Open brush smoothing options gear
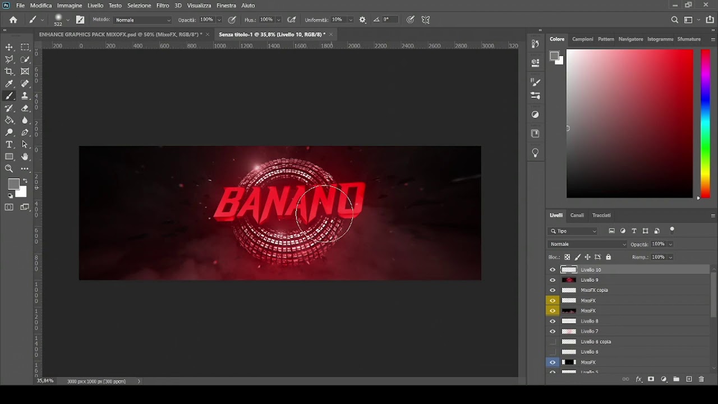 click(x=362, y=20)
